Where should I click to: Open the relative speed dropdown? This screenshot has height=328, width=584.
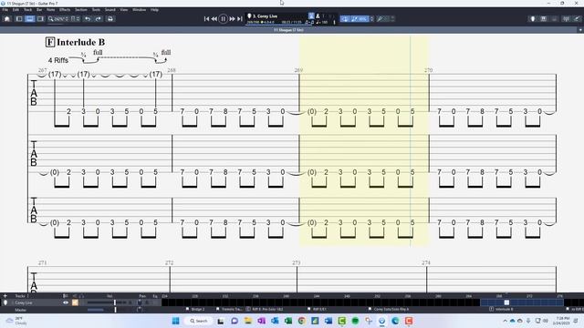coord(371,18)
